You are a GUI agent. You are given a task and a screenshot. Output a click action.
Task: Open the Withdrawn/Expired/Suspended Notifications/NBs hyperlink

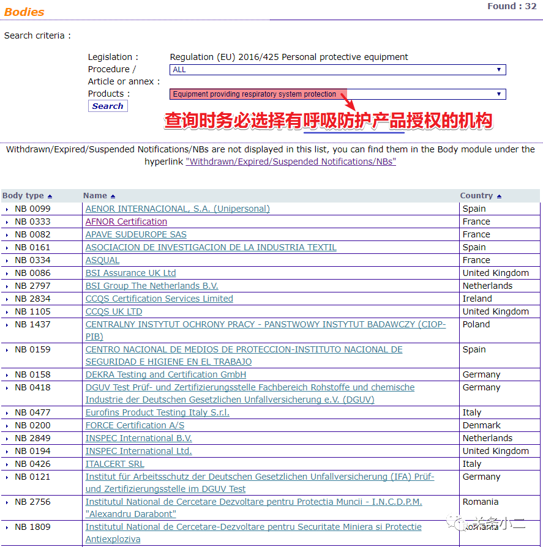coord(290,161)
